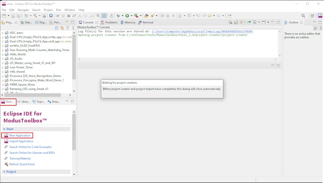Open the Window menu
The height and width of the screenshot is (183, 324).
click(70, 10)
